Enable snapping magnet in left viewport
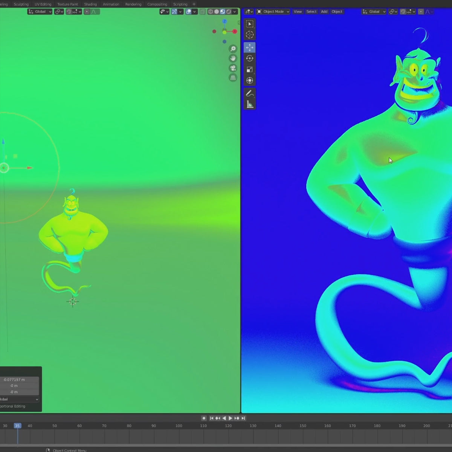The width and height of the screenshot is (452, 452). point(69,12)
